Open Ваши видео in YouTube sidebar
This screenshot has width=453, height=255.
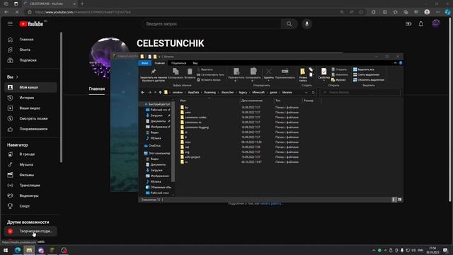(30, 108)
